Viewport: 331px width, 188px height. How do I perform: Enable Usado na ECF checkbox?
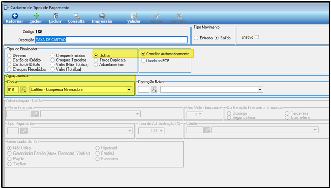144,61
